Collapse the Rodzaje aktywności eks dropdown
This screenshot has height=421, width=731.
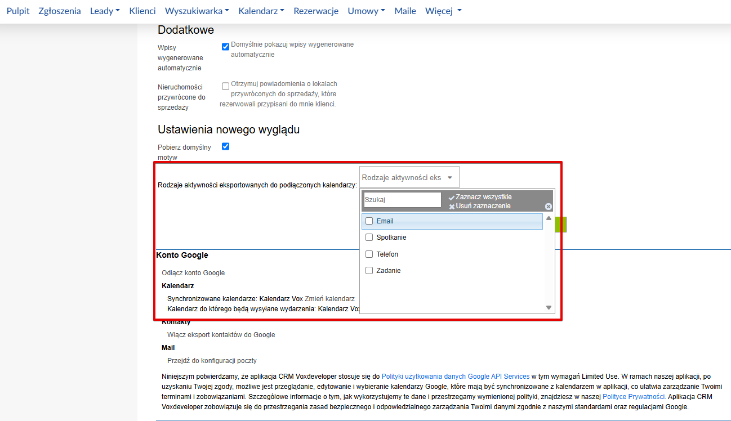tap(409, 177)
